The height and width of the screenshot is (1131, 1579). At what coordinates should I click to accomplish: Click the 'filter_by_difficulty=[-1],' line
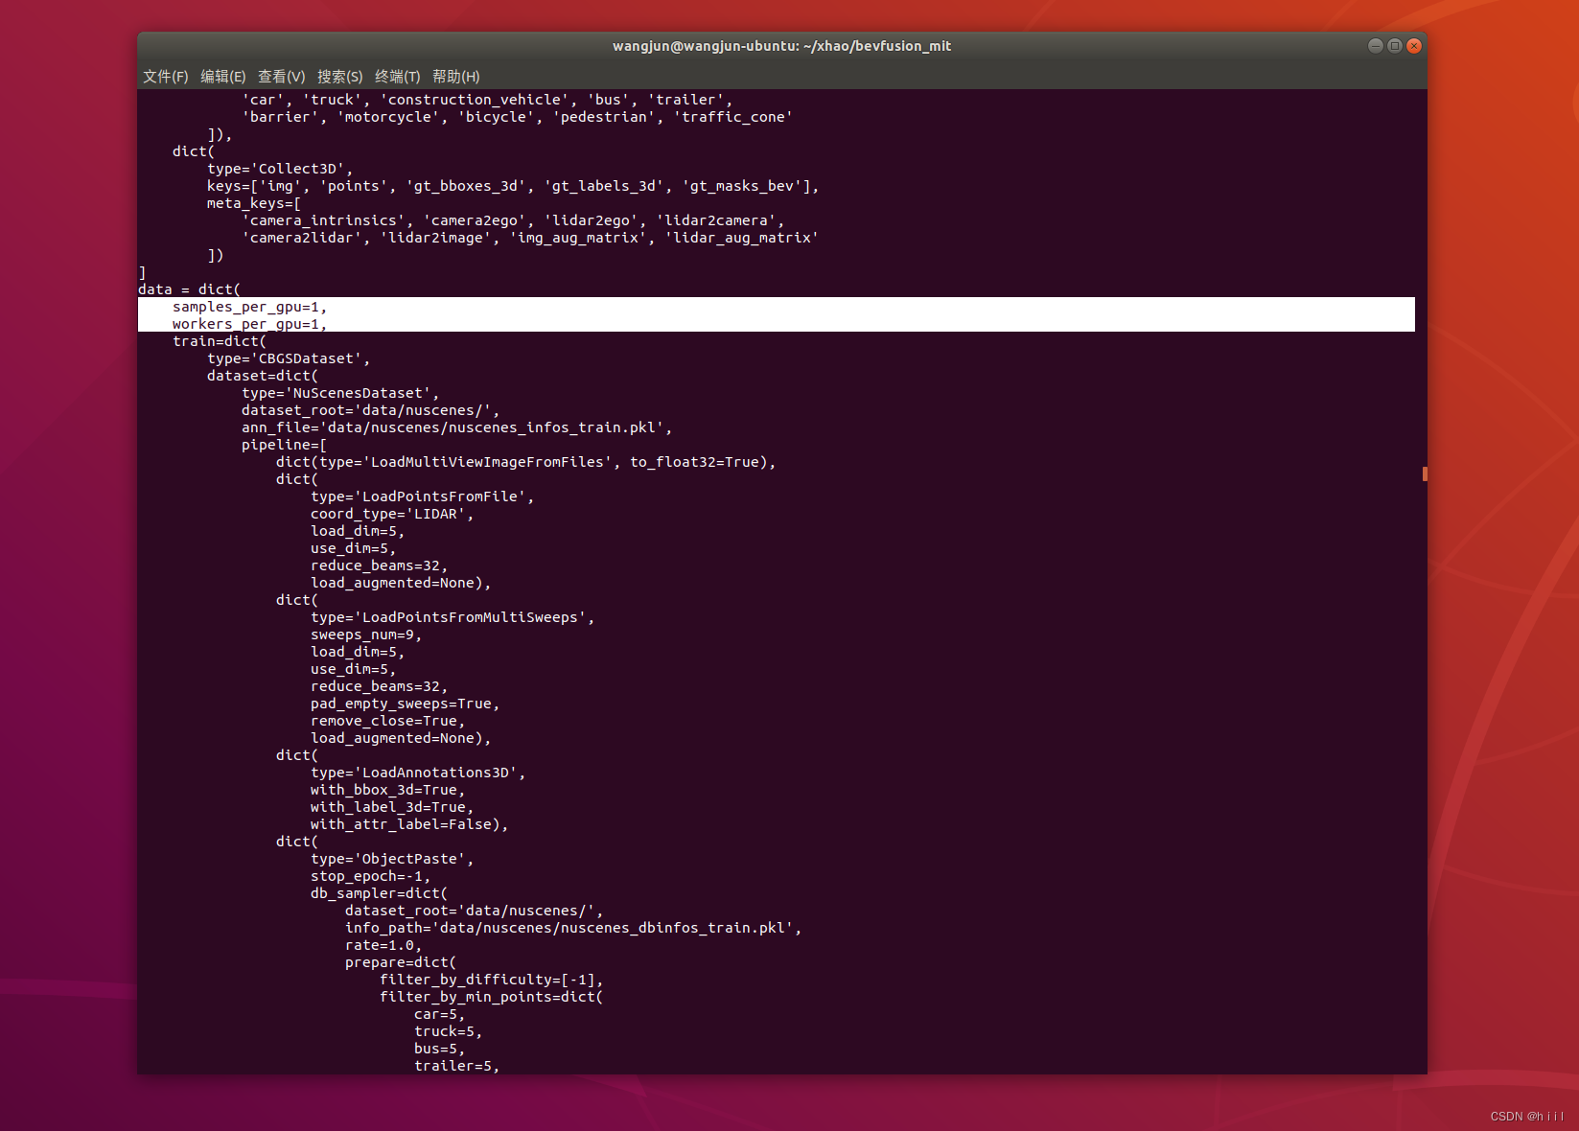pos(491,980)
